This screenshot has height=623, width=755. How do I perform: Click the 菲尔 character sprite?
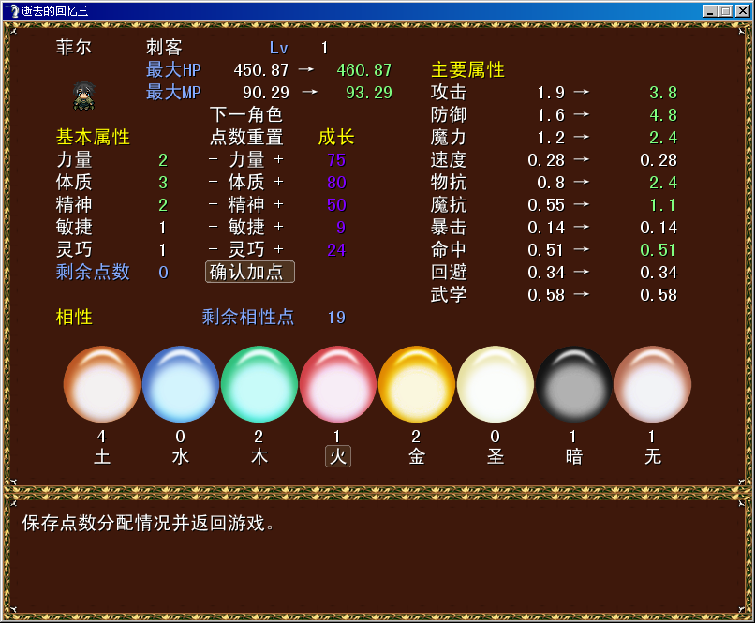(84, 96)
